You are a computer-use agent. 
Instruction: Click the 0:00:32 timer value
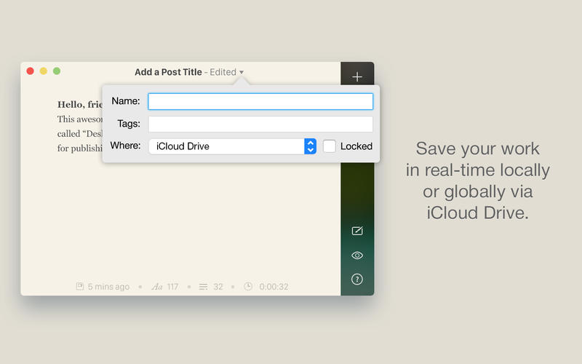(x=274, y=287)
